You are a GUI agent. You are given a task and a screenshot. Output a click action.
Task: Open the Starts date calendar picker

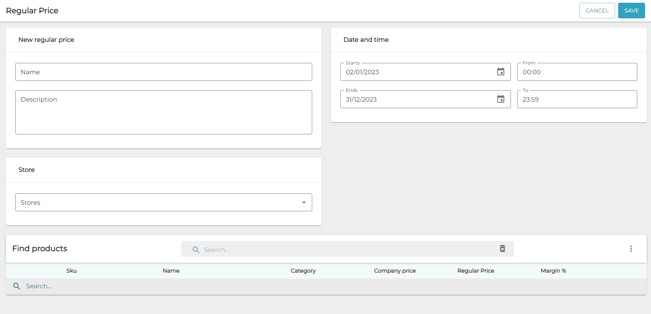[x=500, y=72]
